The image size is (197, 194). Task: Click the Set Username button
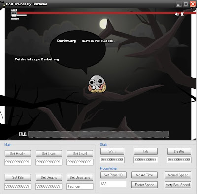tap(80, 177)
